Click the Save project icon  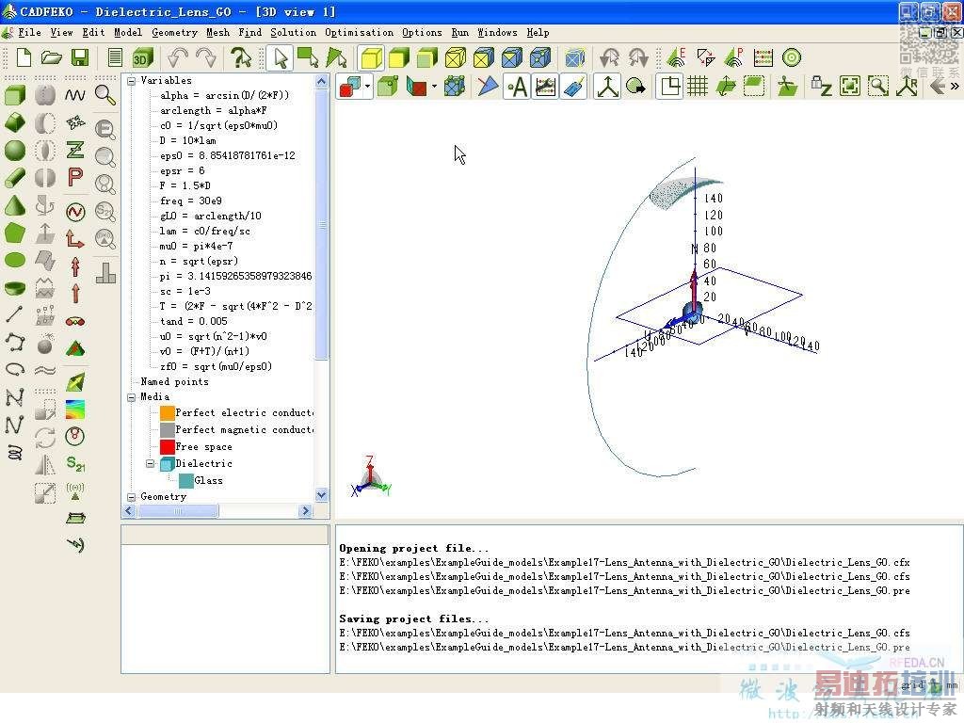tap(80, 57)
